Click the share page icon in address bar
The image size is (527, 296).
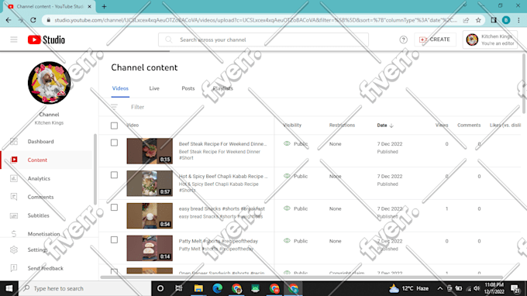tap(467, 20)
